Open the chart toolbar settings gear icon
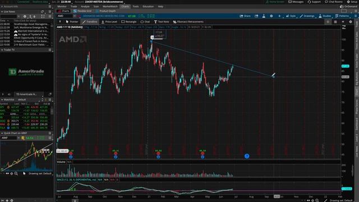359x202 pixels. (351, 22)
